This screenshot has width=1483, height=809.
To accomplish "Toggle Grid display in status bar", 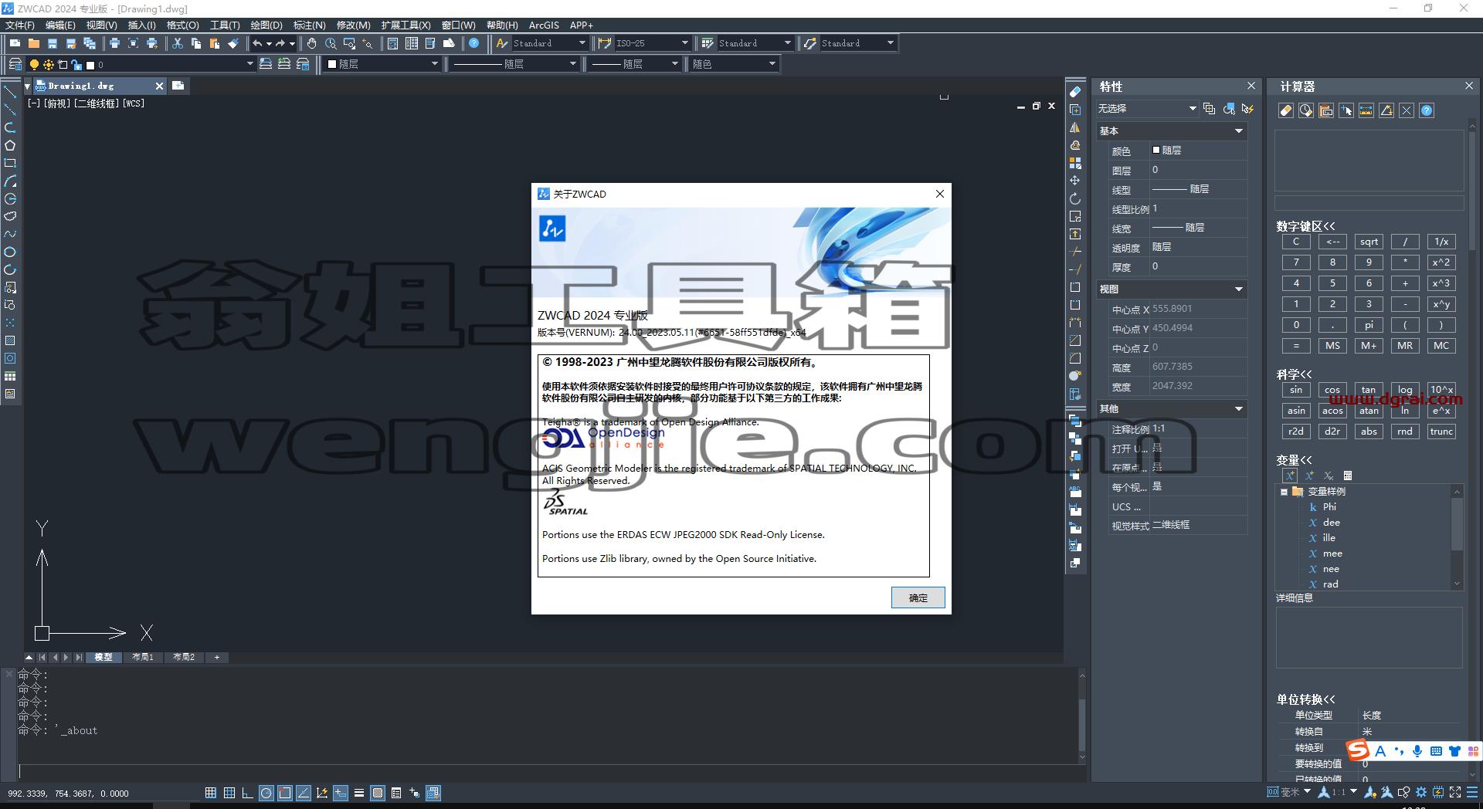I will click(229, 793).
